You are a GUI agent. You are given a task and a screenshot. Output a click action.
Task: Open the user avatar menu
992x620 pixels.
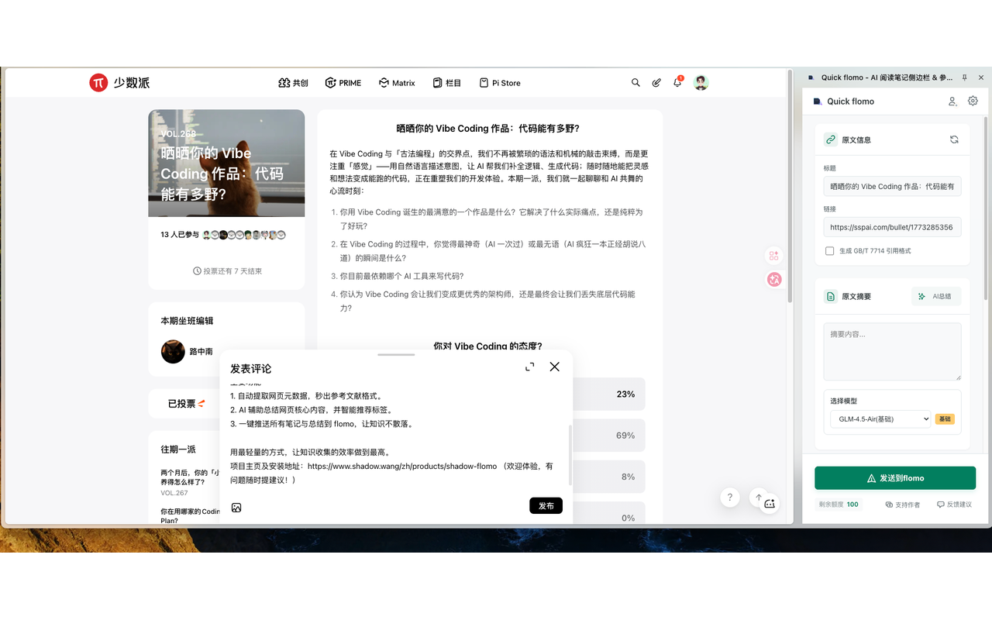(x=701, y=83)
